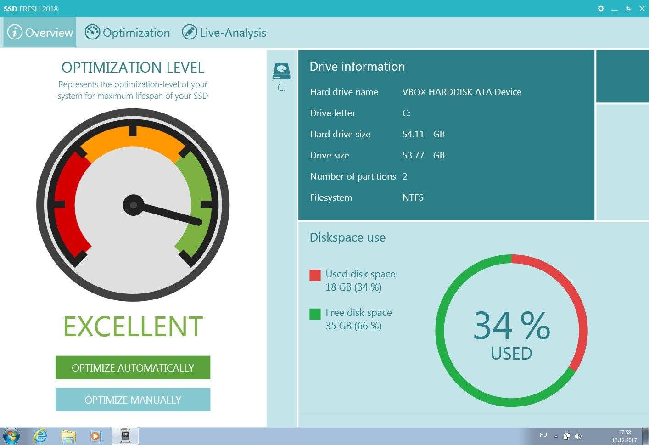Open Windows Explorer from the taskbar
This screenshot has width=649, height=445.
pos(68,436)
